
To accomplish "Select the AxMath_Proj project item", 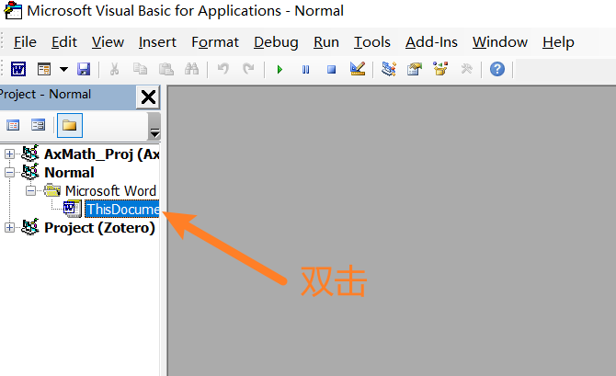I will tap(102, 154).
